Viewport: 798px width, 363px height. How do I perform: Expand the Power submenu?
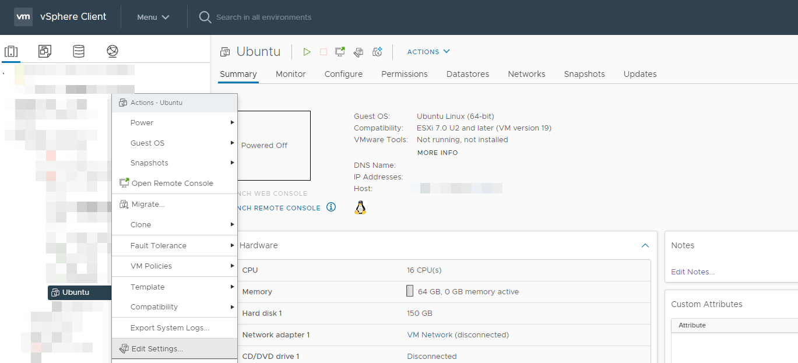pos(175,123)
